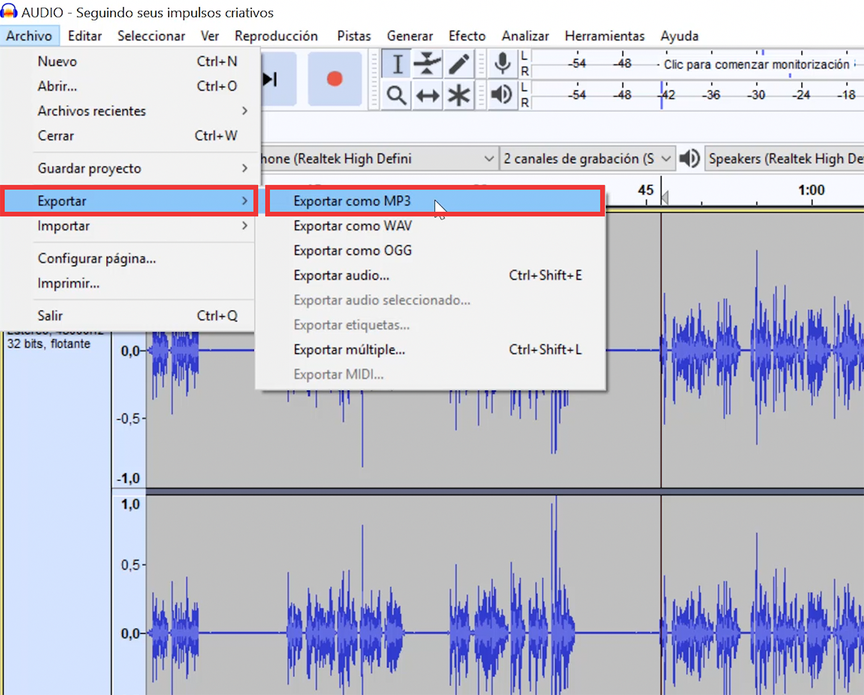The image size is (864, 695).
Task: Click the Skip to End button
Action: pos(276,79)
